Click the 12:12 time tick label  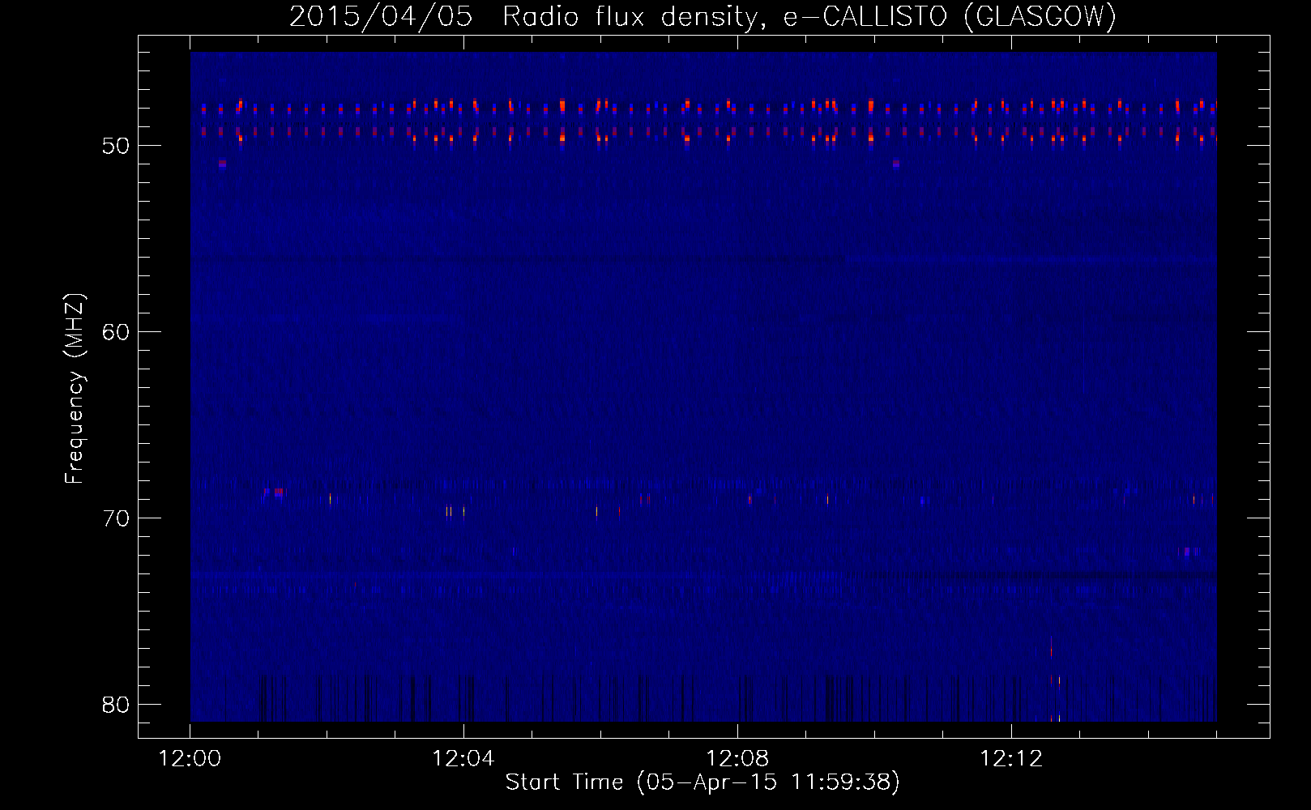pyautogui.click(x=1011, y=759)
